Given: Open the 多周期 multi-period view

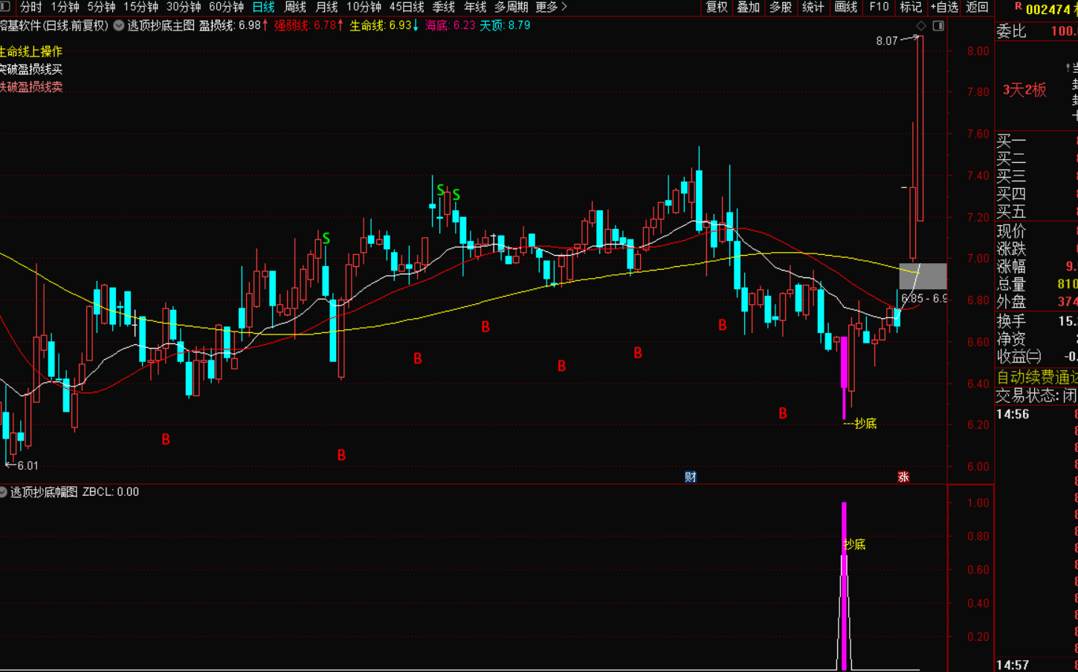Looking at the screenshot, I should point(511,7).
